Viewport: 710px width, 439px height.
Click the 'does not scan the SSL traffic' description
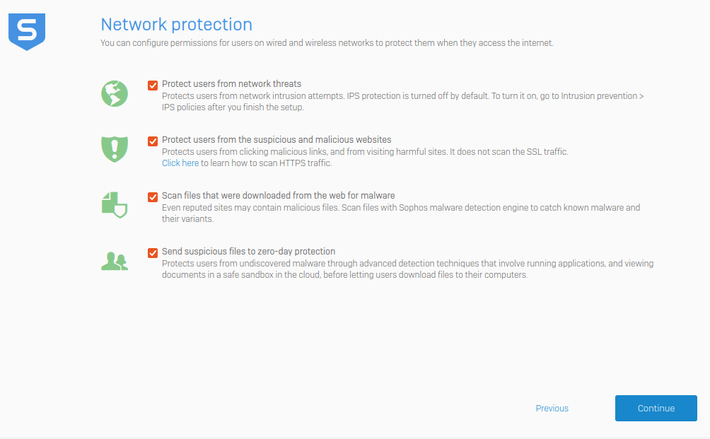(x=365, y=151)
